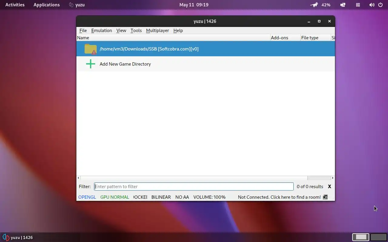Sort by the Name column header
This screenshot has height=242, width=388.
(x=173, y=38)
